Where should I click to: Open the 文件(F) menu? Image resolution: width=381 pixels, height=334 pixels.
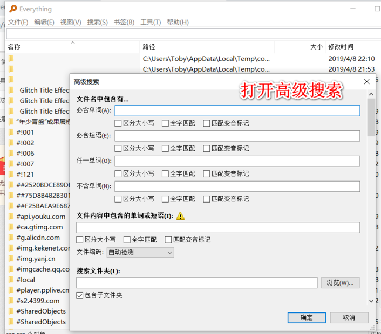point(18,22)
